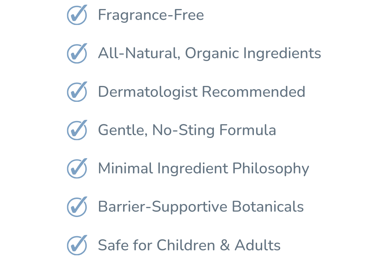Click the word Recommended
The width and height of the screenshot is (390, 260).
tap(253, 92)
